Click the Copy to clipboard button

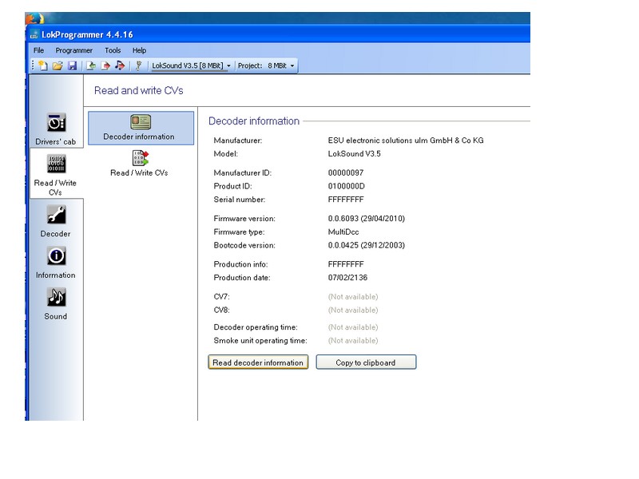coord(366,362)
